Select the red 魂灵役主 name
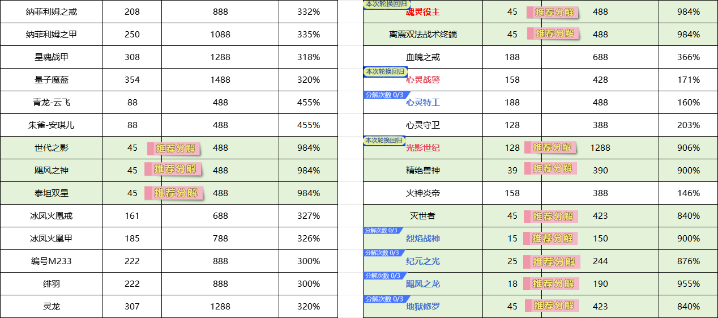 423,12
